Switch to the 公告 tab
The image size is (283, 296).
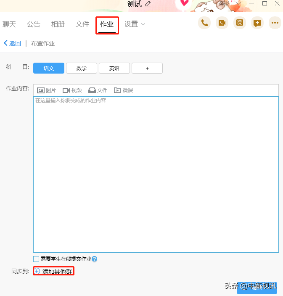pos(34,24)
